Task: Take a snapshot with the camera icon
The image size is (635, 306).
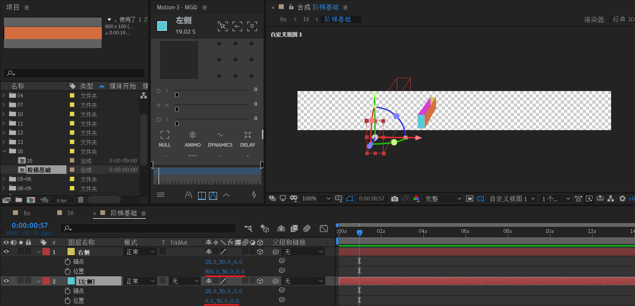Action: click(x=395, y=199)
